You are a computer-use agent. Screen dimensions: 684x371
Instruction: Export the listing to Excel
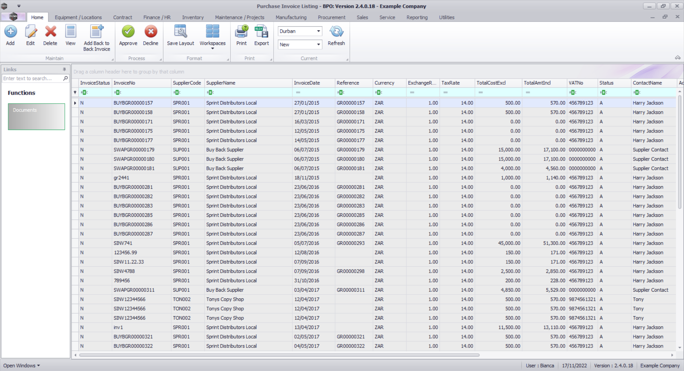click(261, 32)
